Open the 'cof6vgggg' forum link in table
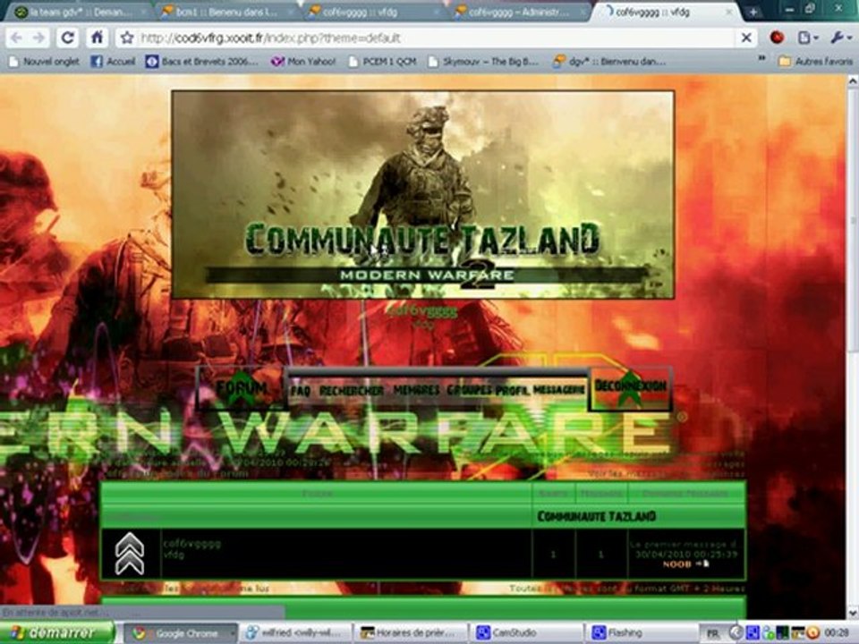Viewport: 859px width, 644px height. 191,543
